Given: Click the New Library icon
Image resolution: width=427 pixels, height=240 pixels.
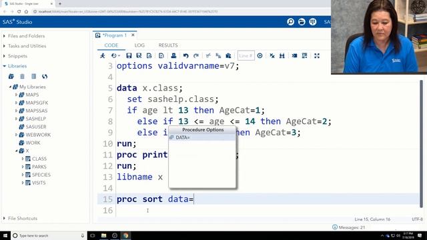Looking at the screenshot, I should (x=11, y=77).
